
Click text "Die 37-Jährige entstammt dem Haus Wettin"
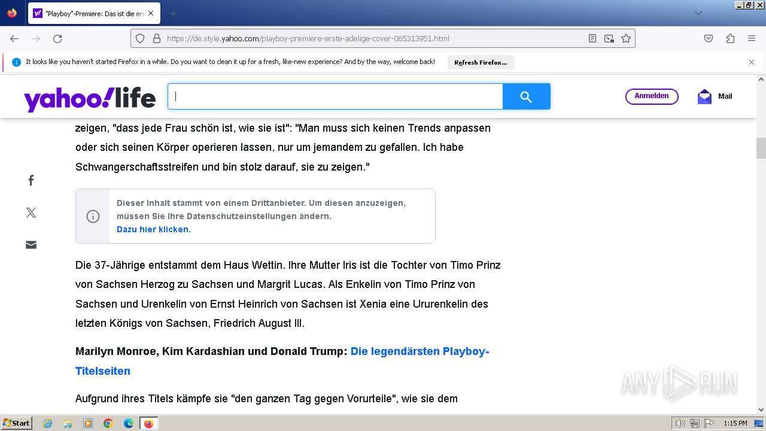click(x=180, y=265)
